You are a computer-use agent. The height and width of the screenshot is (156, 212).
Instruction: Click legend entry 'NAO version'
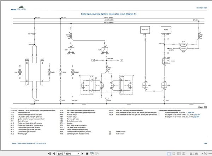[x=120, y=134]
